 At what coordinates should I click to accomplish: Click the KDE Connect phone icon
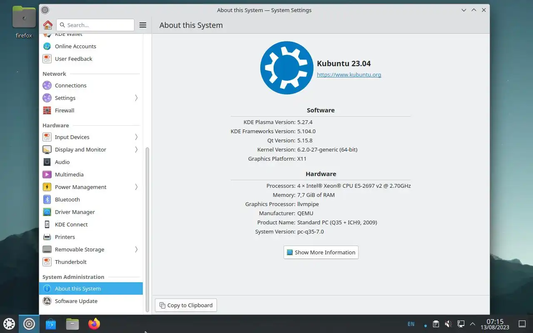pos(47,224)
